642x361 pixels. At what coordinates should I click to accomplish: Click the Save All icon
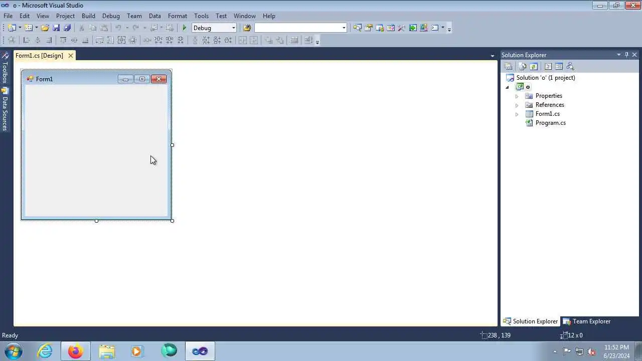coord(67,28)
